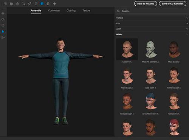Click the undo arrow icon
Image resolution: width=189 pixels, height=140 pixels.
[x=23, y=4]
